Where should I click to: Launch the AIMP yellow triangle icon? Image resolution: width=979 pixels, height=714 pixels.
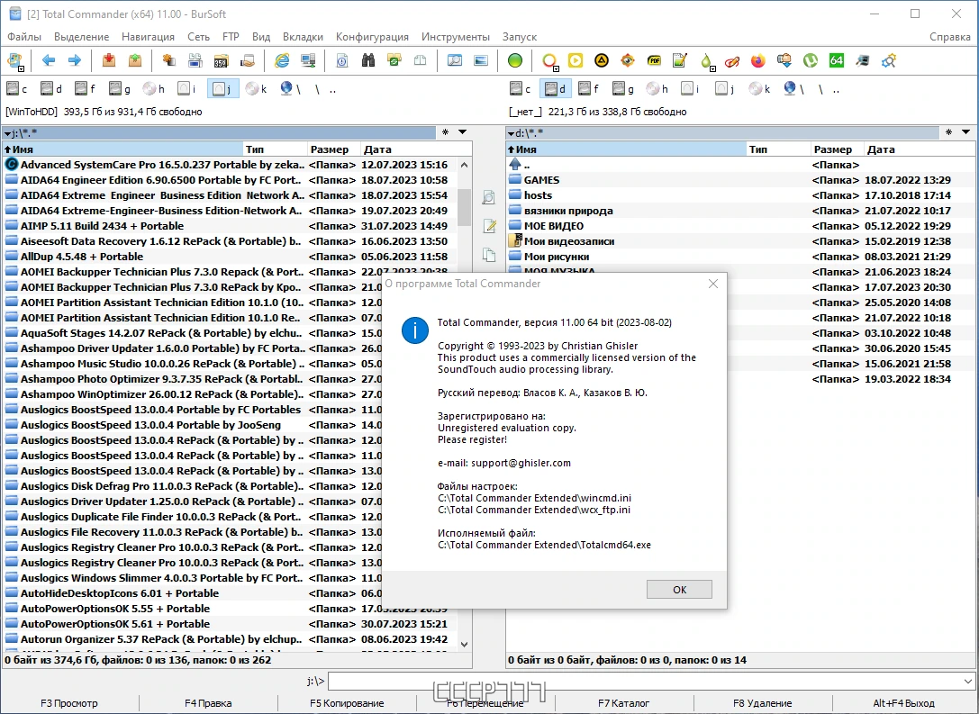[x=602, y=60]
